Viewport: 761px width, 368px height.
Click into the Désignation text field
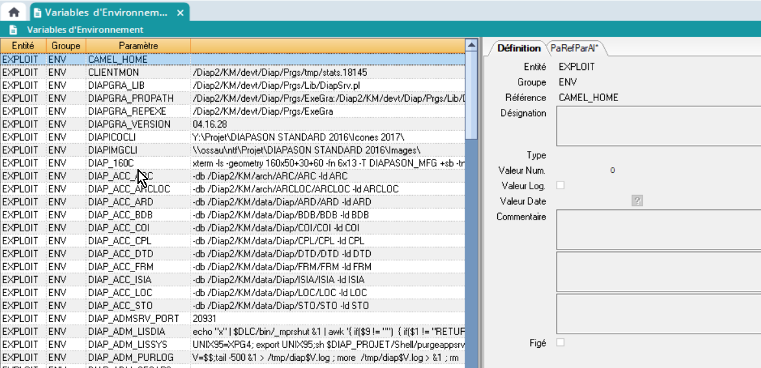(657, 126)
